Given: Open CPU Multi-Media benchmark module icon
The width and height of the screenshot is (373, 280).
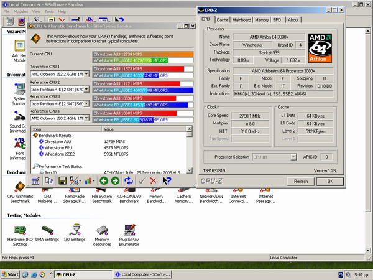Looking at the screenshot, I should pos(47,196).
